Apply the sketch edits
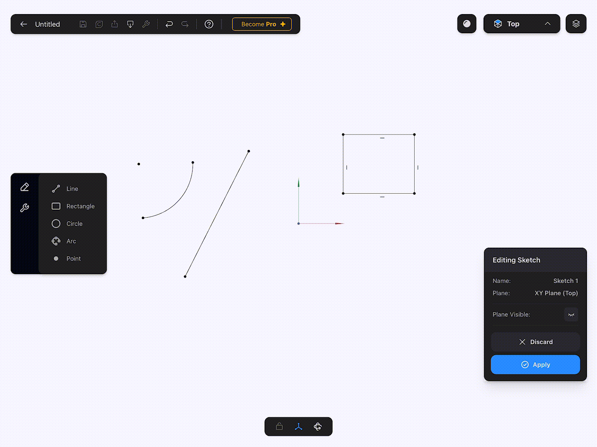This screenshot has width=597, height=447. tap(535, 365)
